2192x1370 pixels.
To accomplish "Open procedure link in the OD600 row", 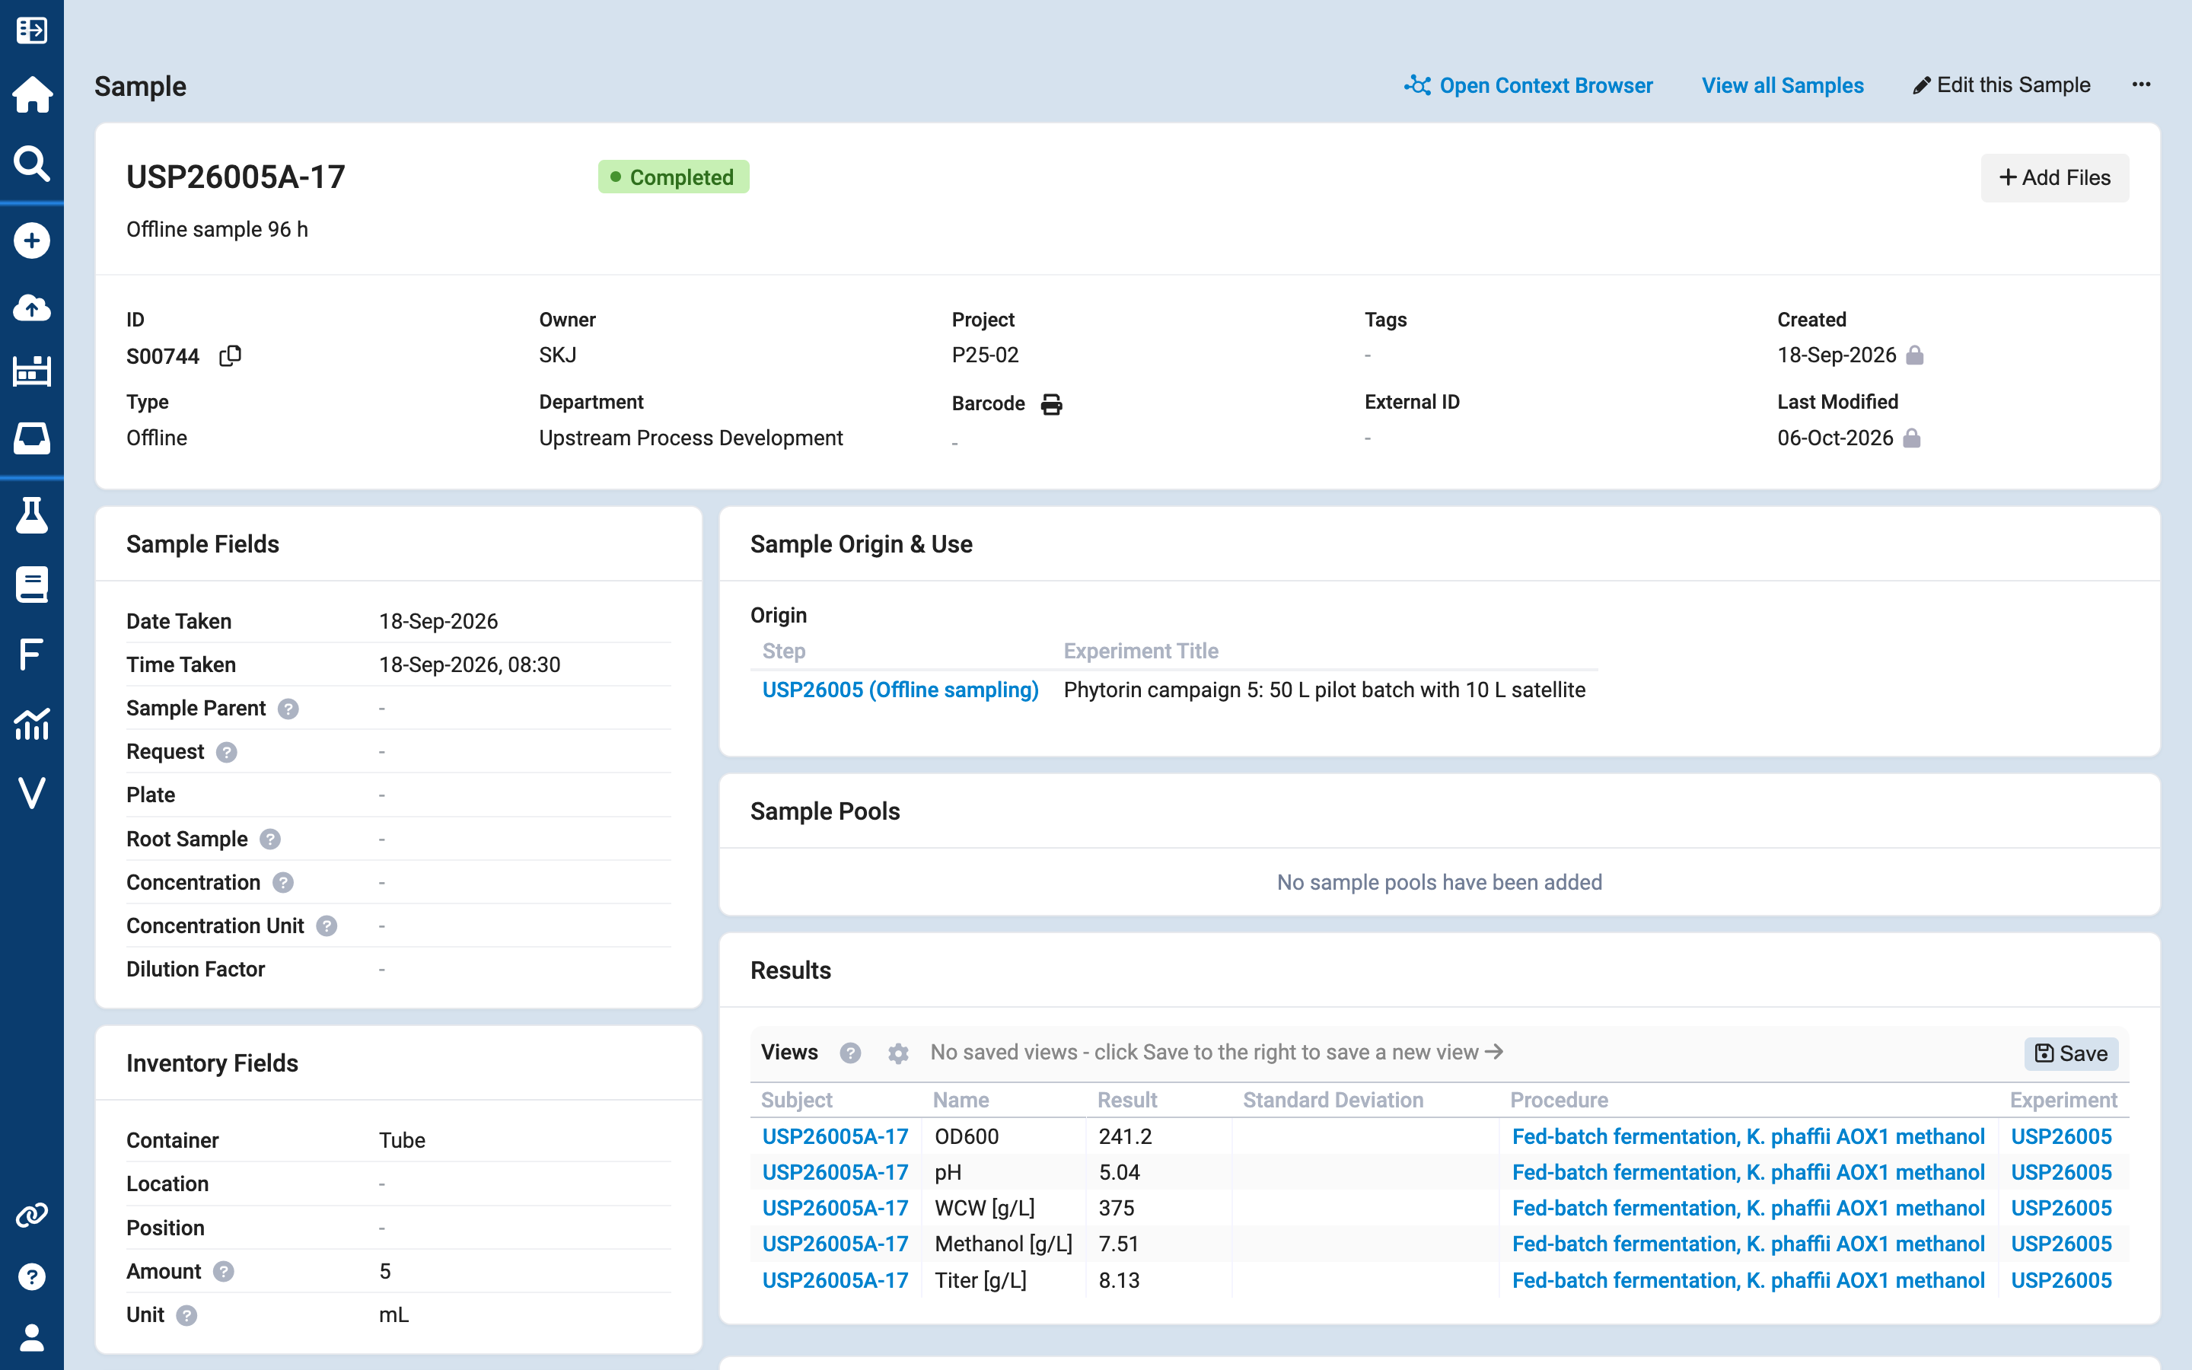I will pyautogui.click(x=1748, y=1136).
